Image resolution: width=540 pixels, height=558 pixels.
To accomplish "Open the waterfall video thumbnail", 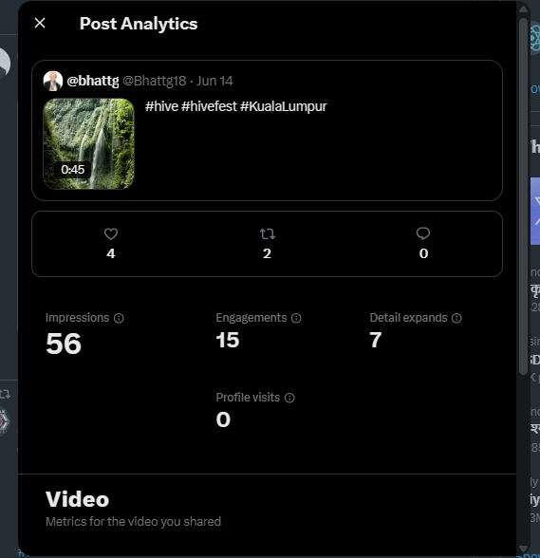I will [88, 144].
